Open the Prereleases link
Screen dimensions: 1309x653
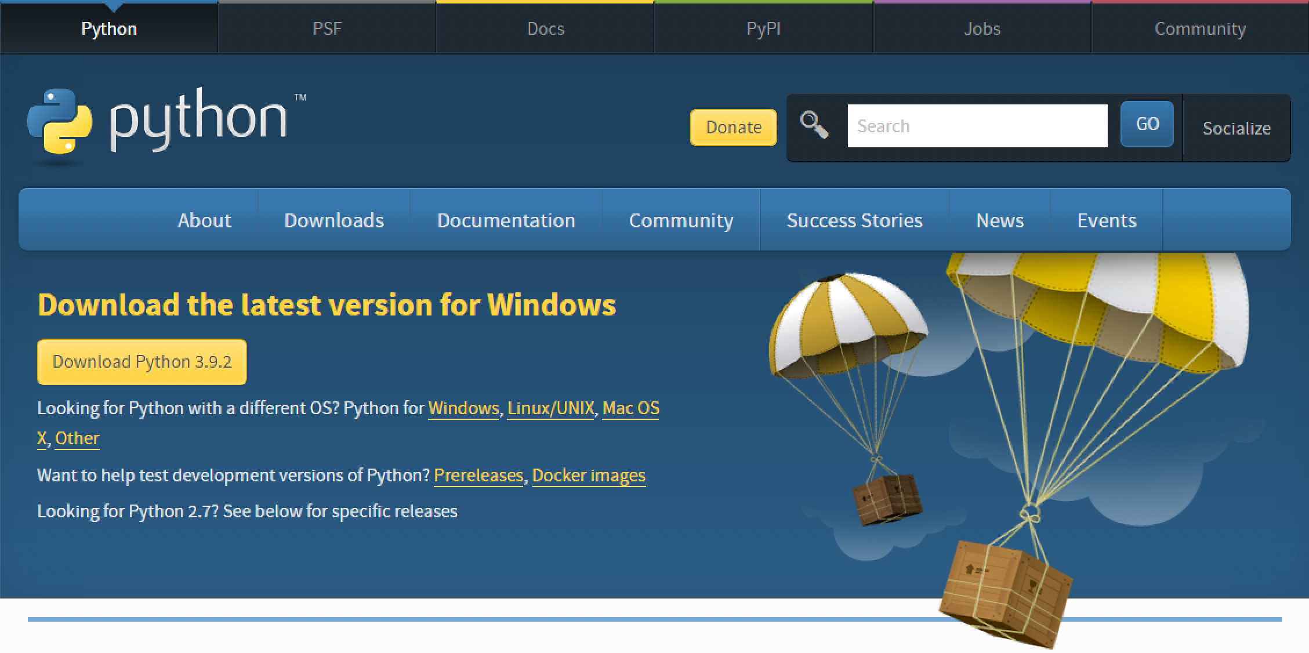[478, 476]
